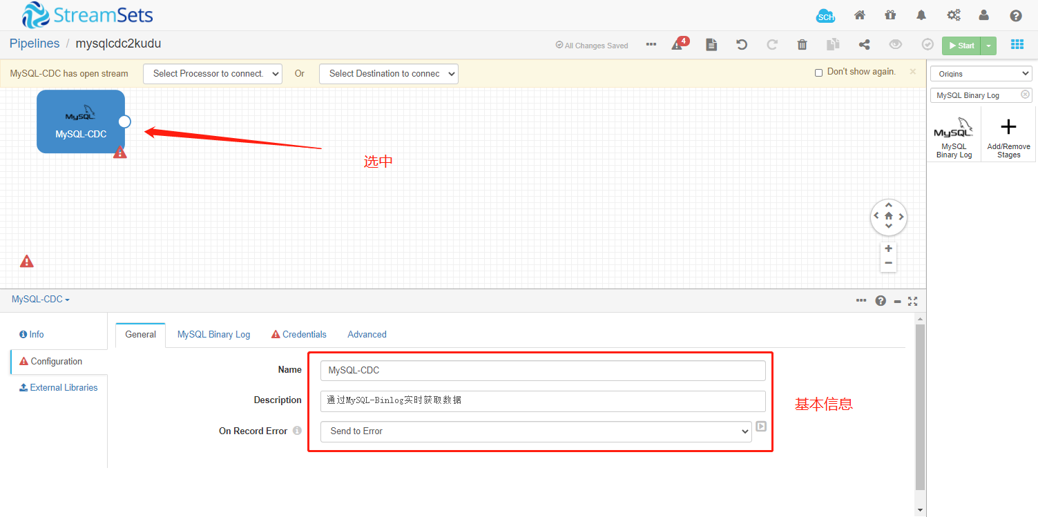Click the StreamSets logo

pos(88,15)
